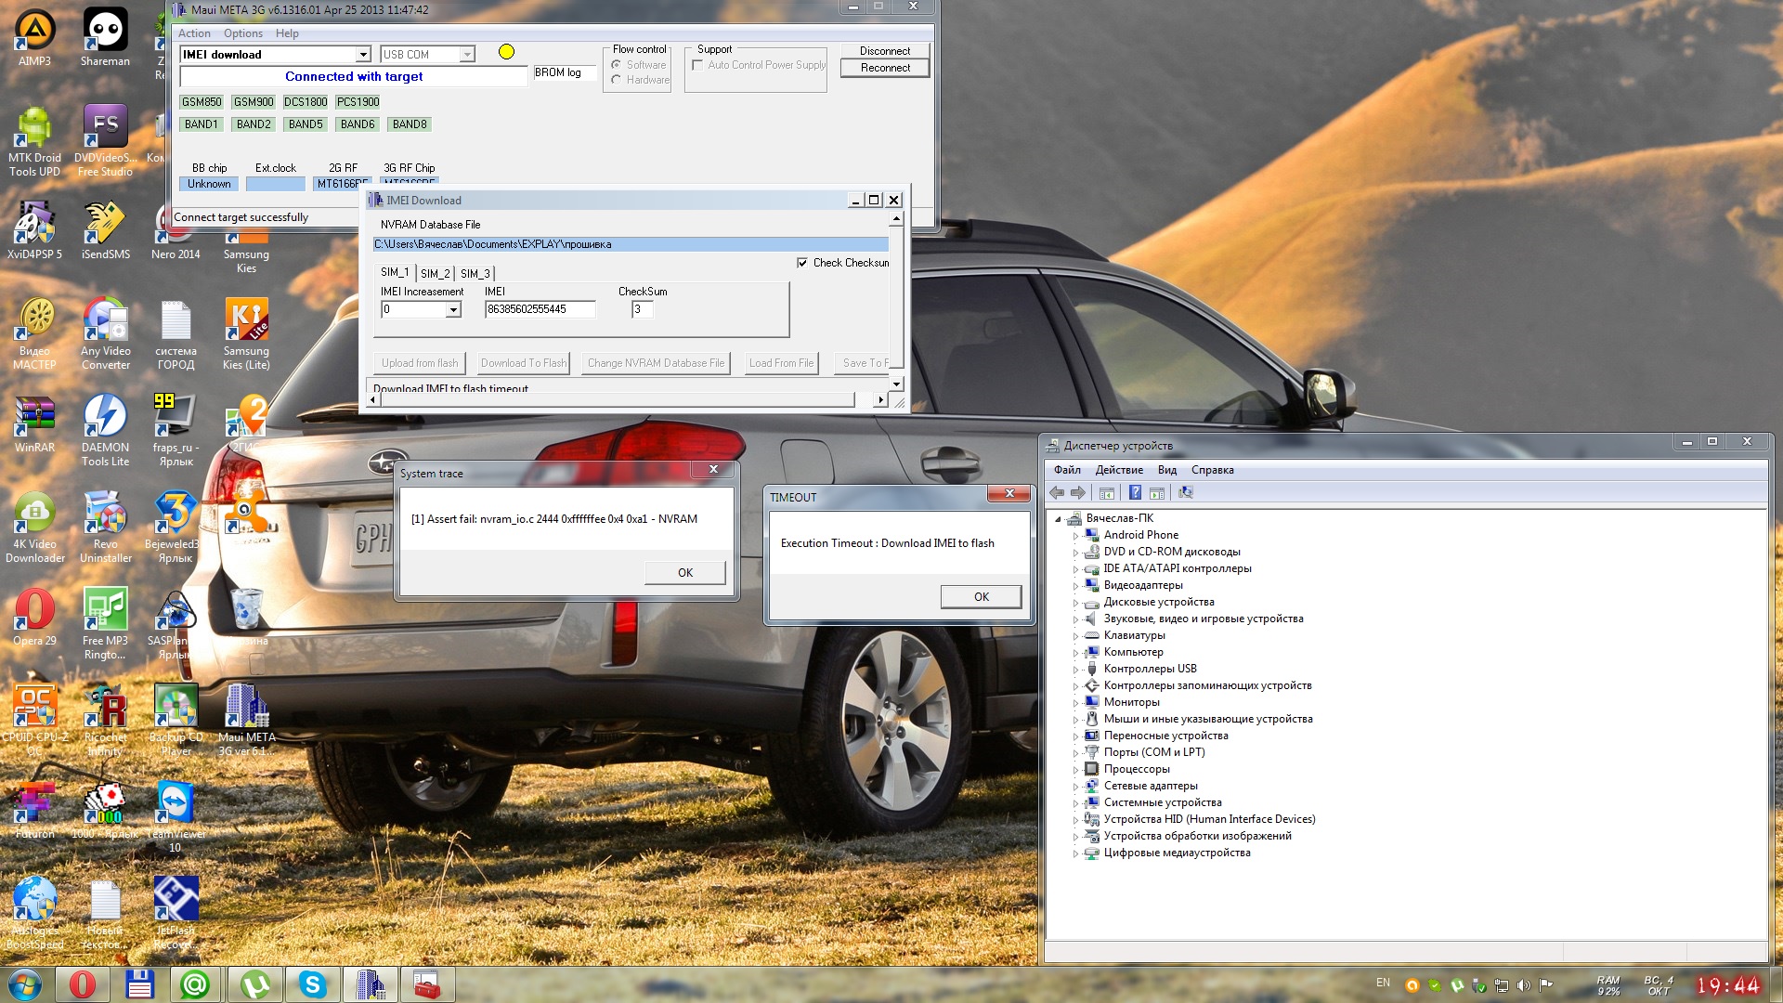Open the Options menu in Maui META
Viewport: 1783px width, 1003px height.
242,33
